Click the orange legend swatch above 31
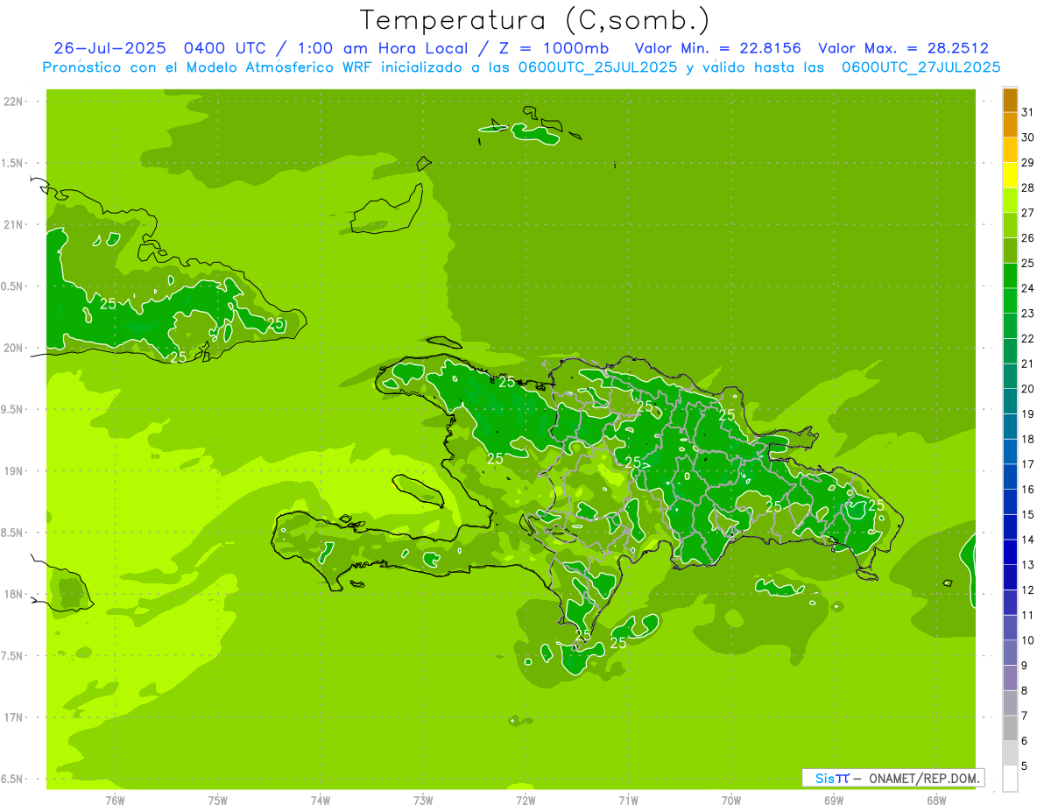Viewport: 1051px width, 812px height. (1010, 100)
